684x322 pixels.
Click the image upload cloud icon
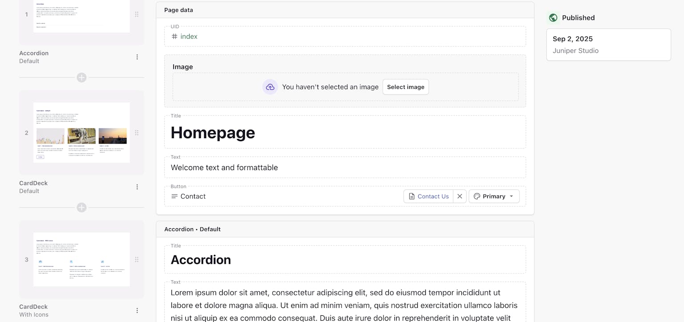(270, 87)
